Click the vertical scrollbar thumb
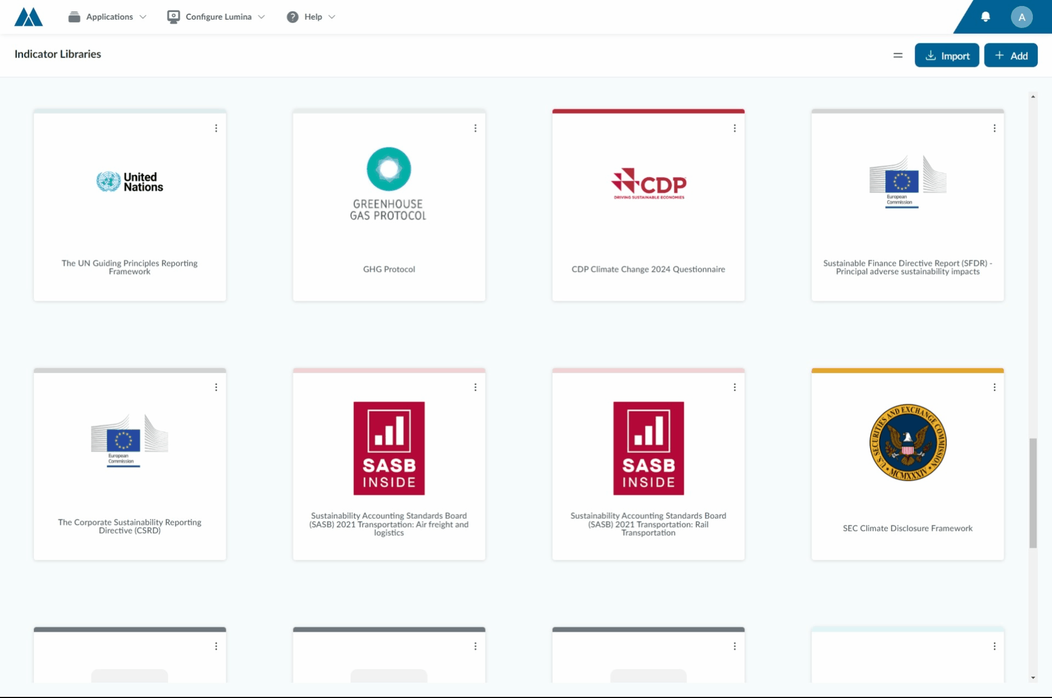 coord(1033,493)
